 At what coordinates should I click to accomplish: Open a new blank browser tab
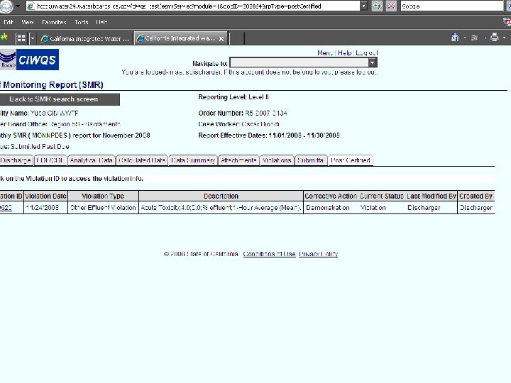236,38
